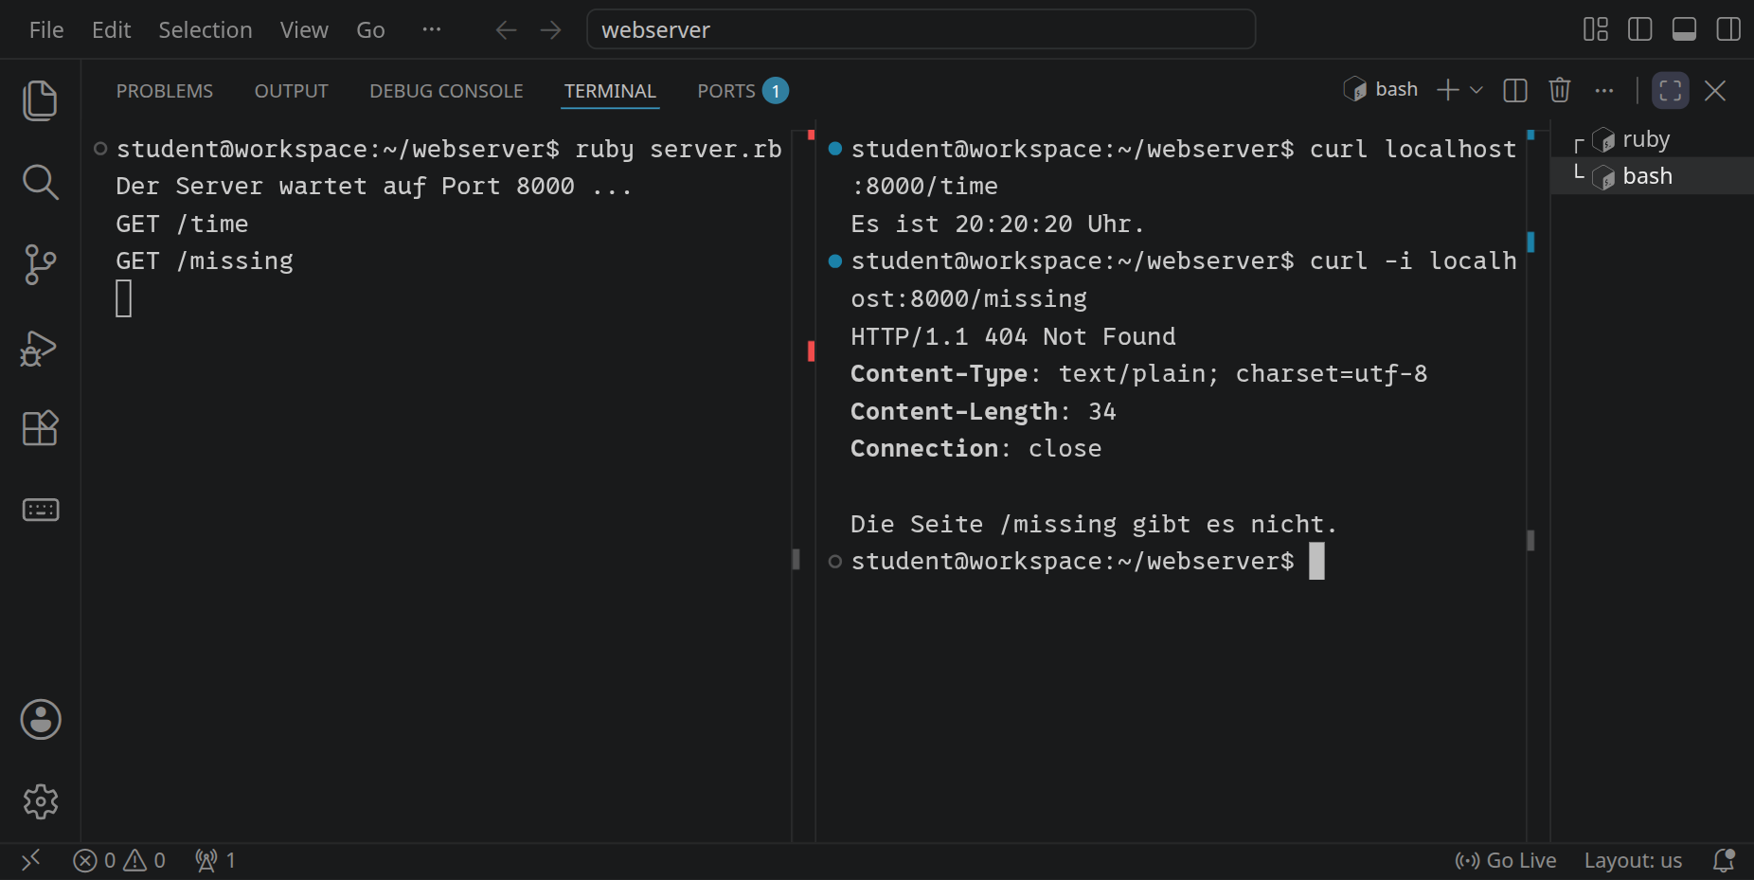Switch to the OUTPUT tab

coord(291,91)
